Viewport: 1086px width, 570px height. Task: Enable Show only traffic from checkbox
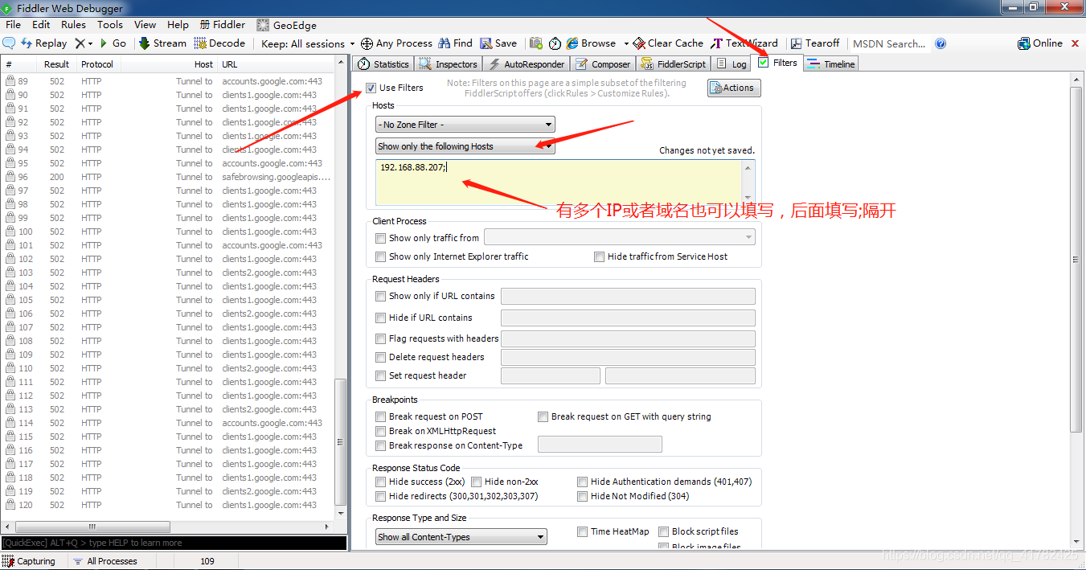(x=381, y=238)
